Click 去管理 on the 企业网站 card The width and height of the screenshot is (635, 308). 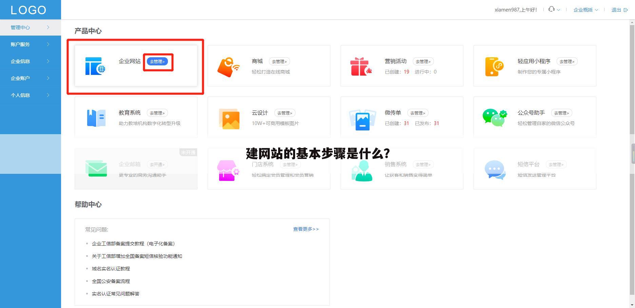point(157,62)
